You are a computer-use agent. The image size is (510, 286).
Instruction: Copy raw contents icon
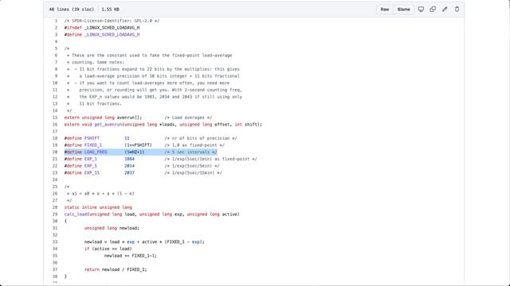coord(433,10)
